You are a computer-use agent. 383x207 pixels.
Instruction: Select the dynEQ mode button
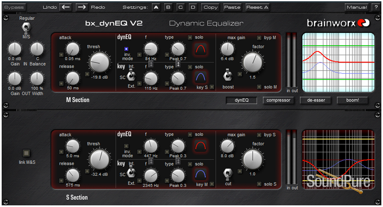click(x=241, y=100)
